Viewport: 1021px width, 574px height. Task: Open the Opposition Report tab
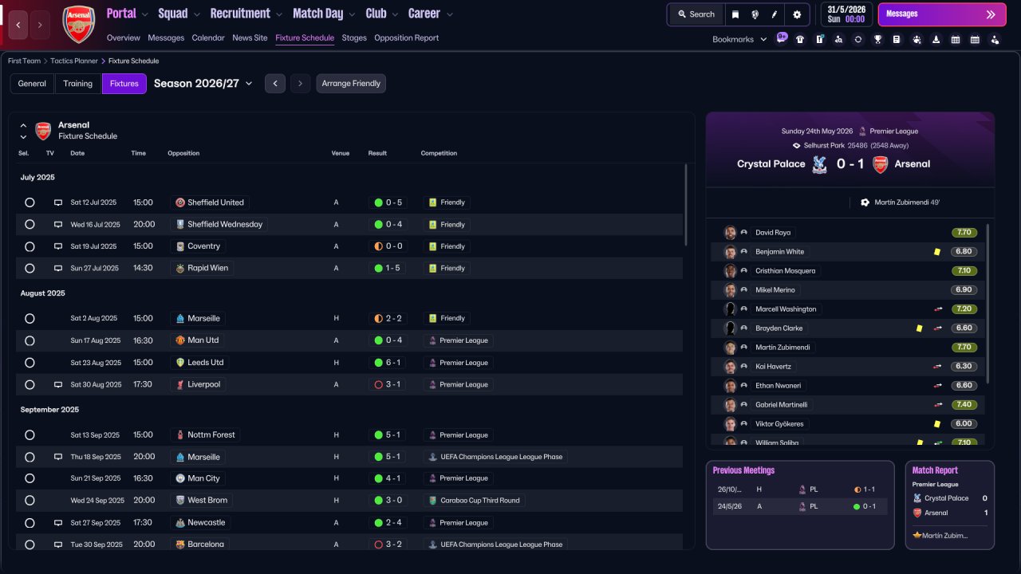[406, 37]
